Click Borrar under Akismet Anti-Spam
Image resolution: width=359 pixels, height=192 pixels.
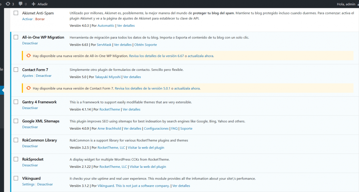point(40,19)
